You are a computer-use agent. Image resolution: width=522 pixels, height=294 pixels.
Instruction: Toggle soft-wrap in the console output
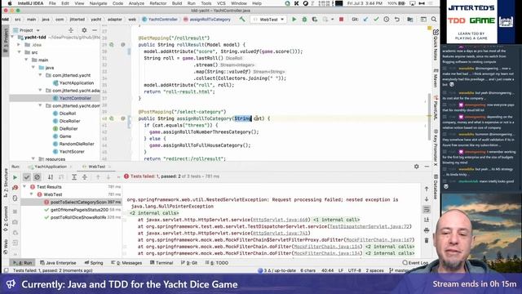(x=427, y=209)
